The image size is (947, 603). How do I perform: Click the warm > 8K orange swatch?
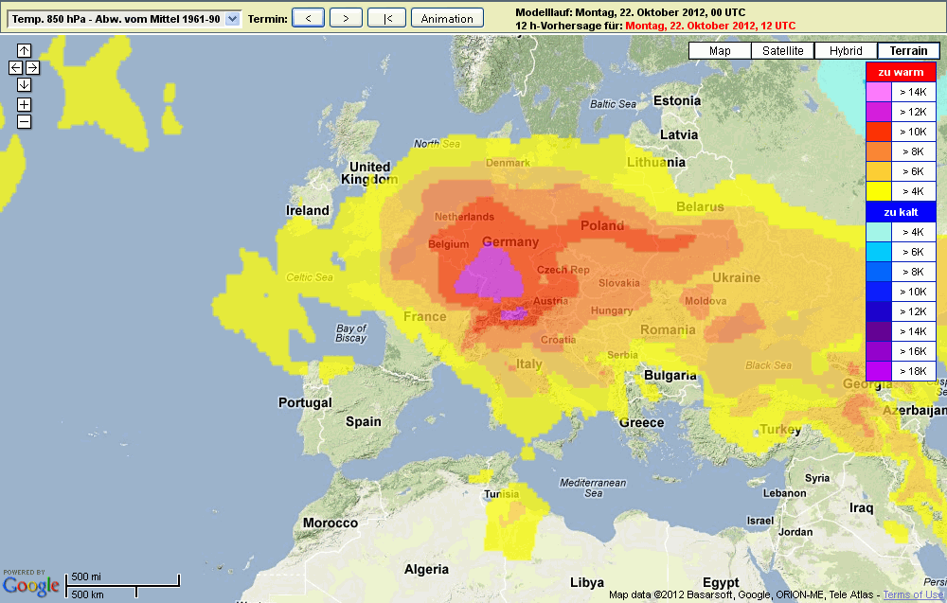[879, 151]
